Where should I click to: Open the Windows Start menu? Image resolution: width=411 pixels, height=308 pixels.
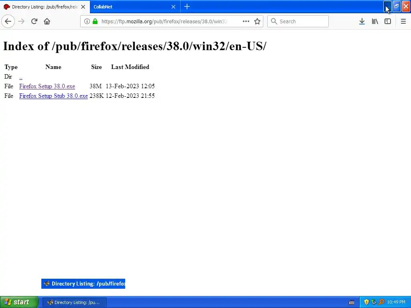[19, 302]
